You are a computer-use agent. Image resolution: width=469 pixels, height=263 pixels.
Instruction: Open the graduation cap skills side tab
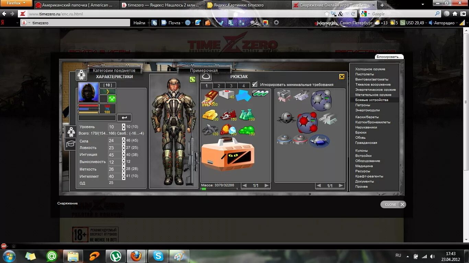click(71, 144)
